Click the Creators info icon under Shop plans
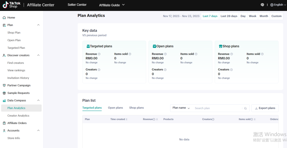 (231, 70)
